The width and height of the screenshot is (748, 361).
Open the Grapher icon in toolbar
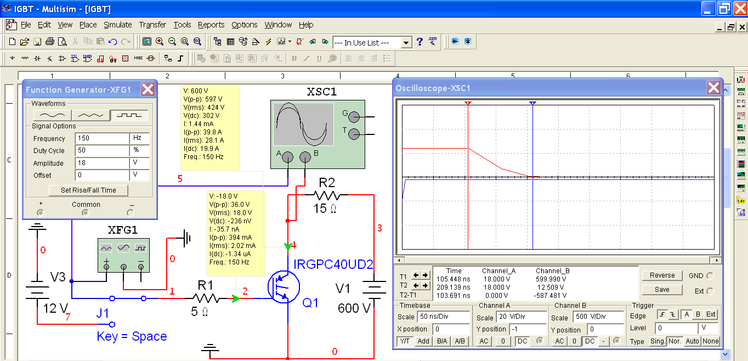click(x=282, y=42)
